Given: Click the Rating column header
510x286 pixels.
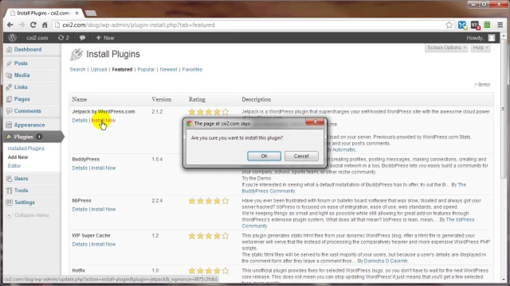Looking at the screenshot, I should pyautogui.click(x=197, y=99).
